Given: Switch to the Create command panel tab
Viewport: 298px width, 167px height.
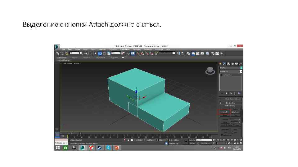Looking at the screenshot, I should point(220,64).
